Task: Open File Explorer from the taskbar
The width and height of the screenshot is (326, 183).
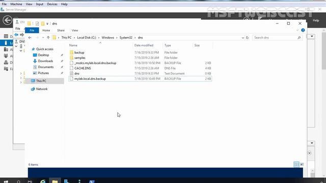Action: click(55, 181)
